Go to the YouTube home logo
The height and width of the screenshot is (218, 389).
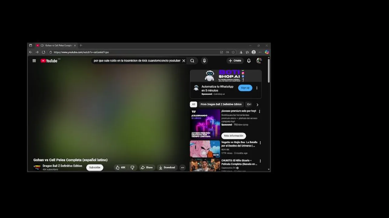click(x=49, y=61)
